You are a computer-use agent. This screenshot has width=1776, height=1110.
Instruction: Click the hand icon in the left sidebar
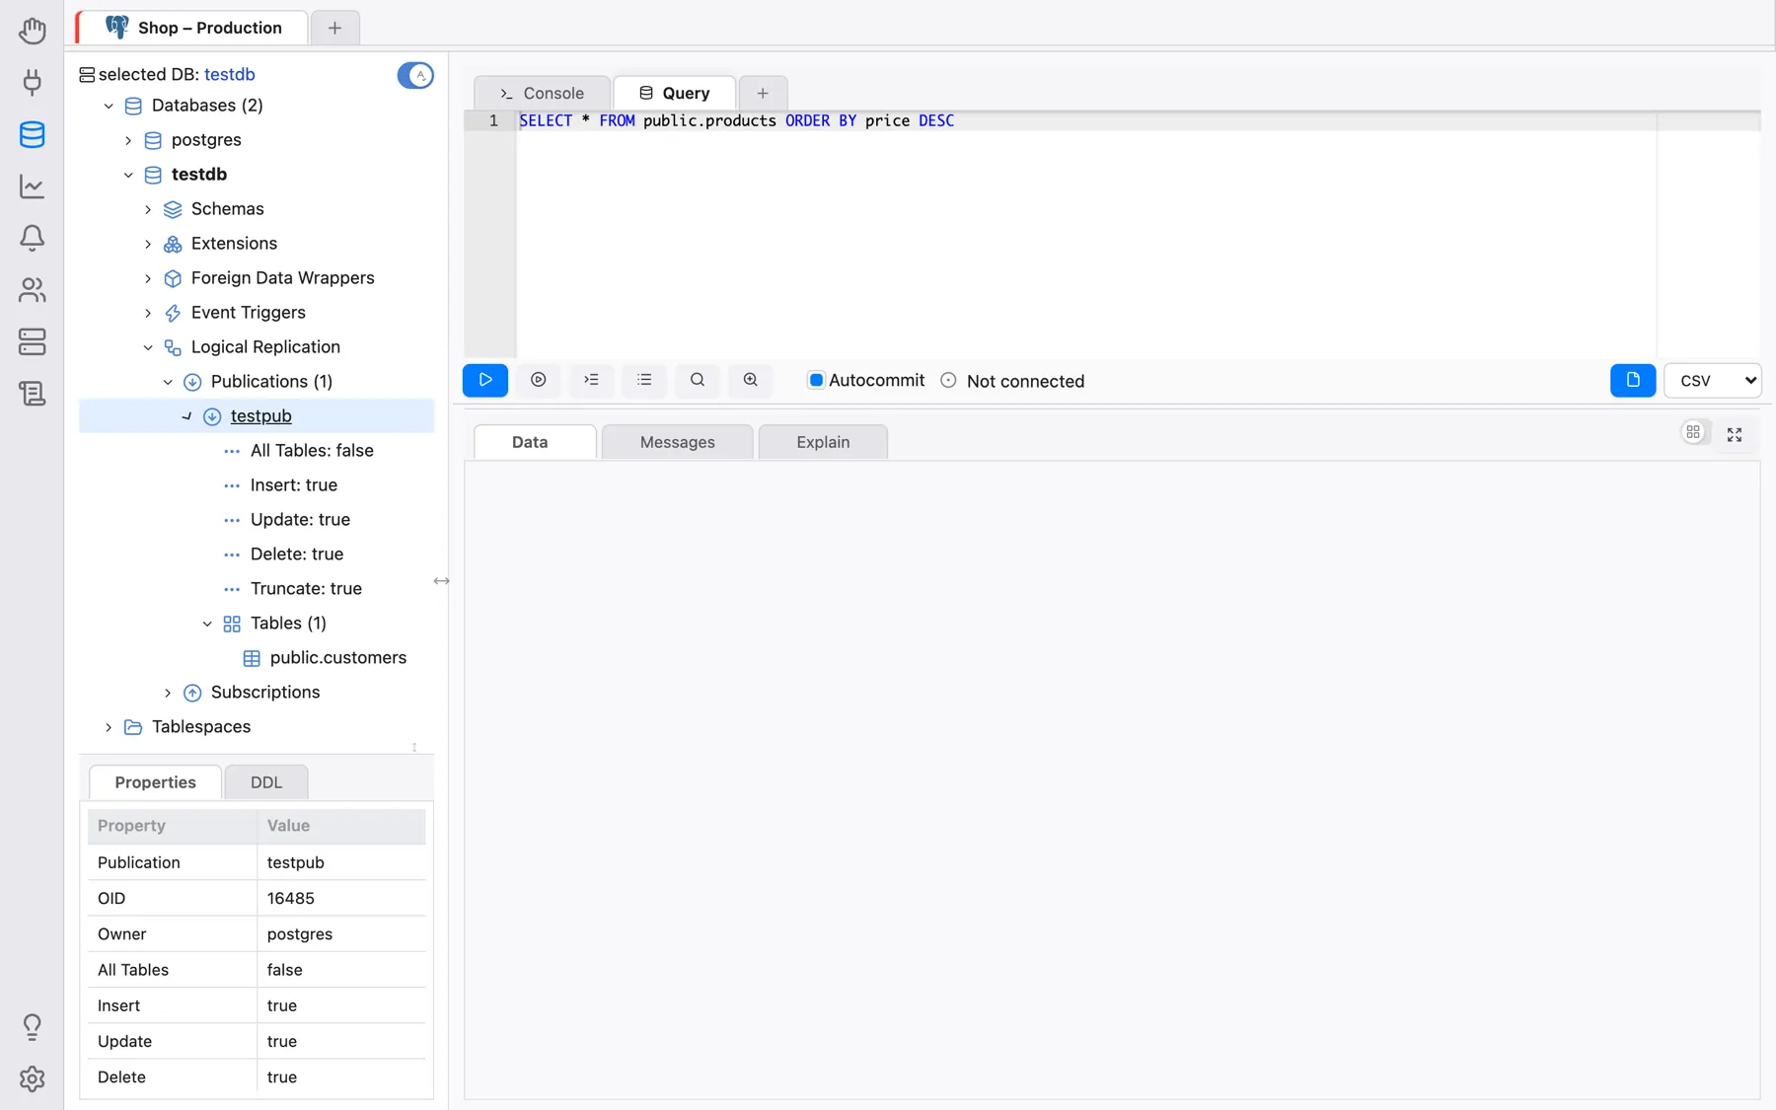coord(32,31)
